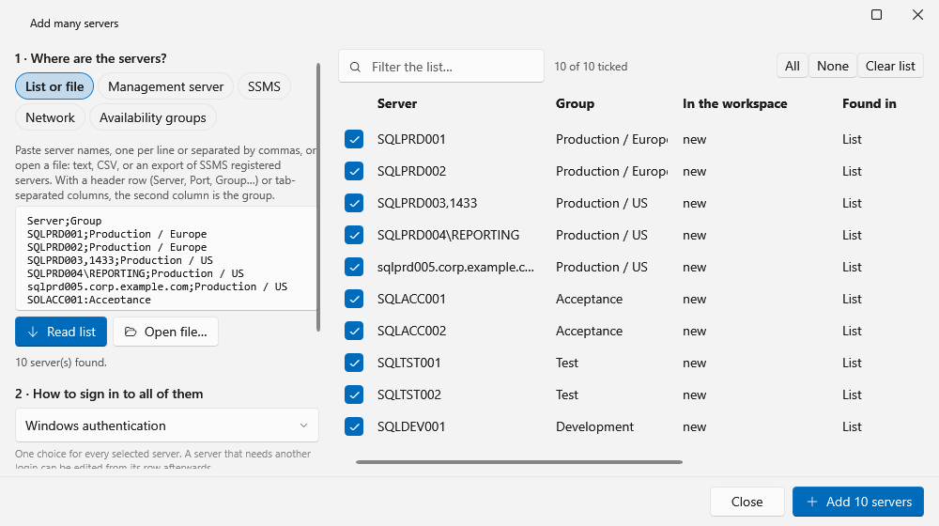This screenshot has height=526, width=939.
Task: Click the server list horizontal scrollbar
Action: click(519, 462)
